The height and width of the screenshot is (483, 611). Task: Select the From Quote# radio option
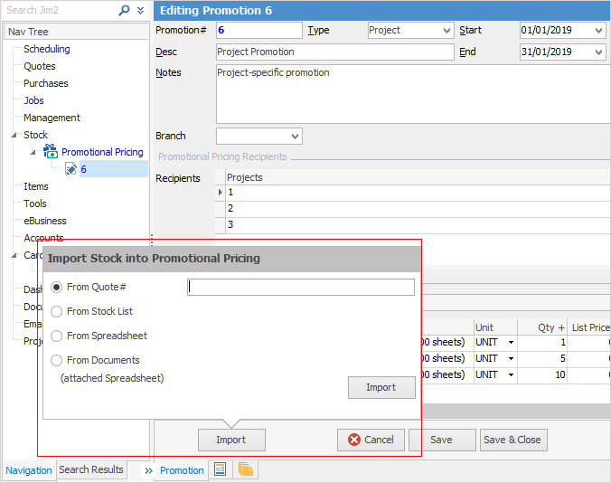(x=57, y=287)
